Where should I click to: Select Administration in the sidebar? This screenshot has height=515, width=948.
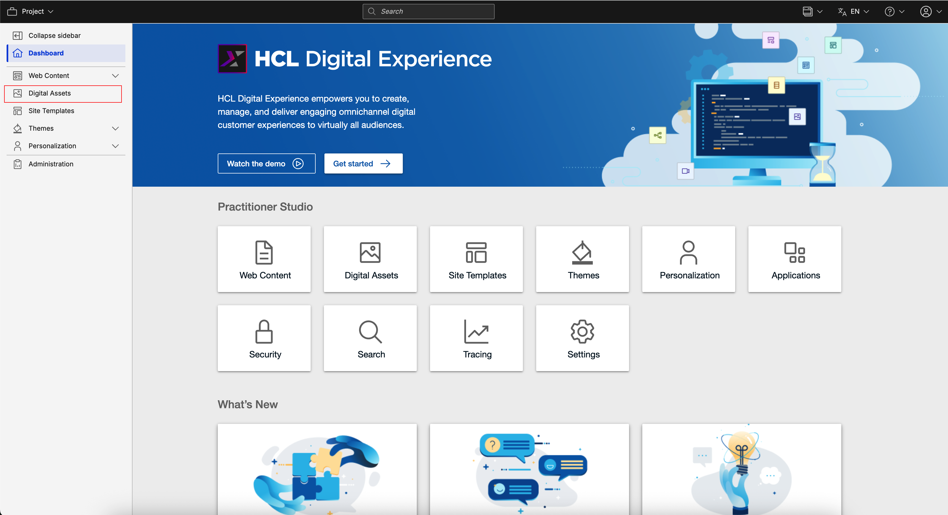click(x=51, y=164)
